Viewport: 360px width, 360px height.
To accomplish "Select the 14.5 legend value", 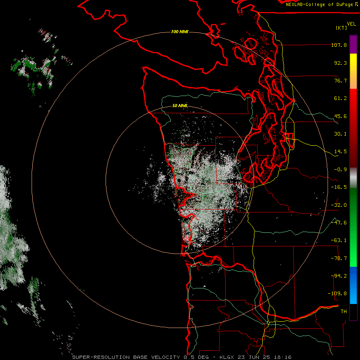I will [340, 152].
